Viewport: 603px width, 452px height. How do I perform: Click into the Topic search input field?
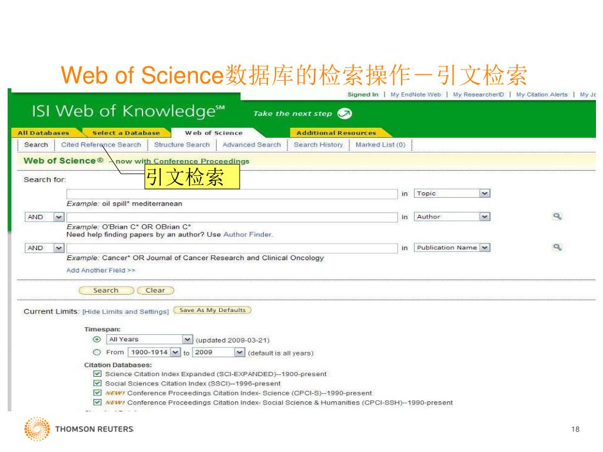coord(232,194)
